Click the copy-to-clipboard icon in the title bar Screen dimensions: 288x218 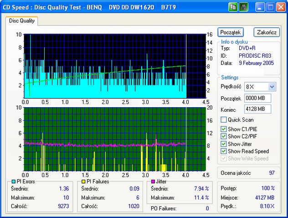point(233,7)
